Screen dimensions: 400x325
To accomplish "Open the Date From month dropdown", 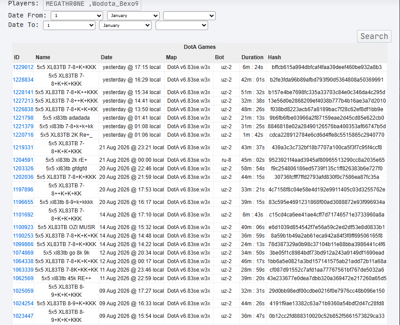I will (134, 16).
